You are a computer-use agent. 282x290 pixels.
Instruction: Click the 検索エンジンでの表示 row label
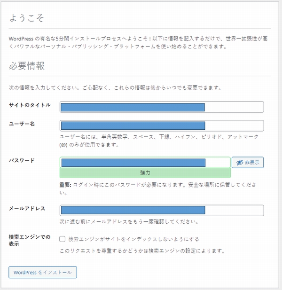click(x=29, y=240)
